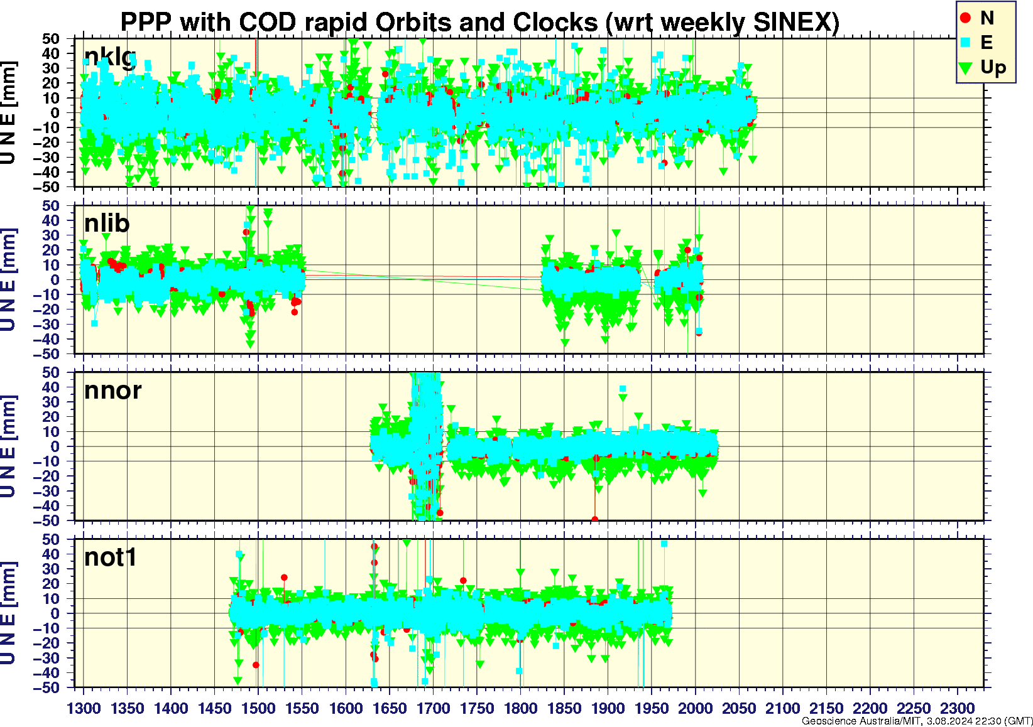Click the nklg station label
The width and height of the screenshot is (1033, 727).
click(x=110, y=57)
